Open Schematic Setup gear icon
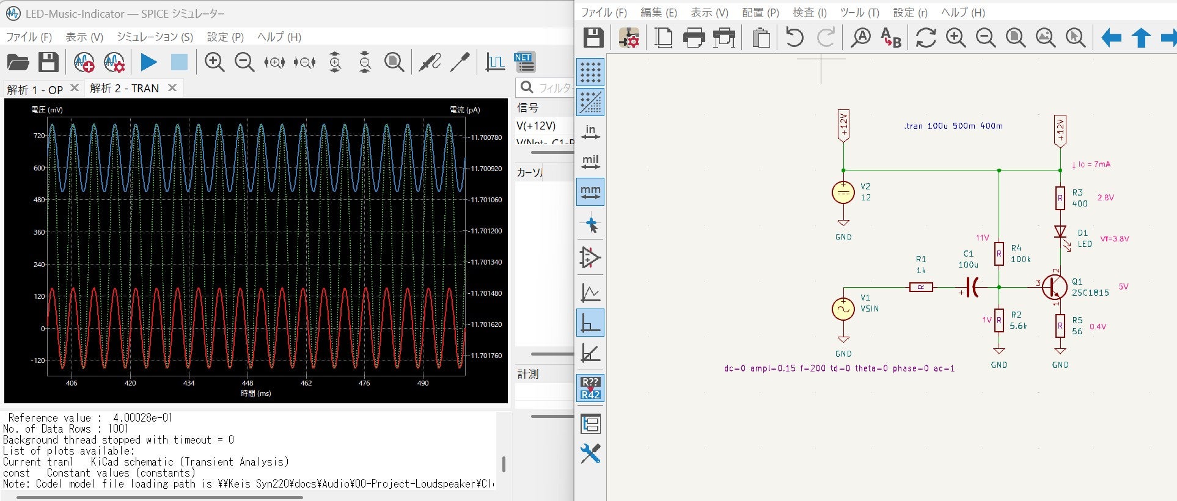 click(x=629, y=38)
